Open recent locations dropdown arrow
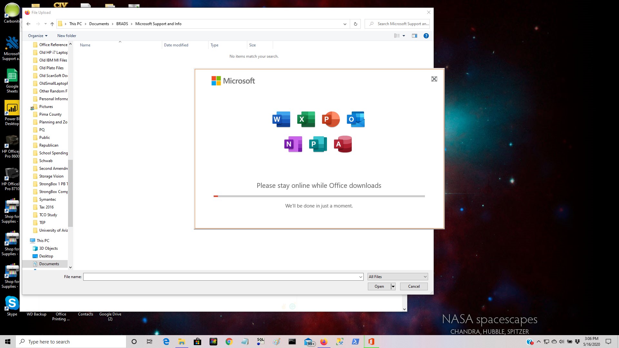 click(45, 24)
